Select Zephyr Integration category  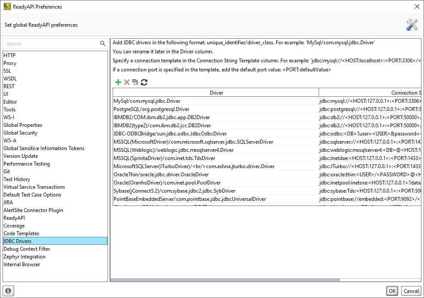tap(55, 257)
